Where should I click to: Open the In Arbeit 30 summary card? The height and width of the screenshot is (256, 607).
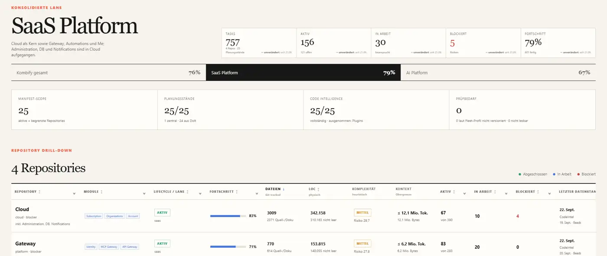[408, 43]
